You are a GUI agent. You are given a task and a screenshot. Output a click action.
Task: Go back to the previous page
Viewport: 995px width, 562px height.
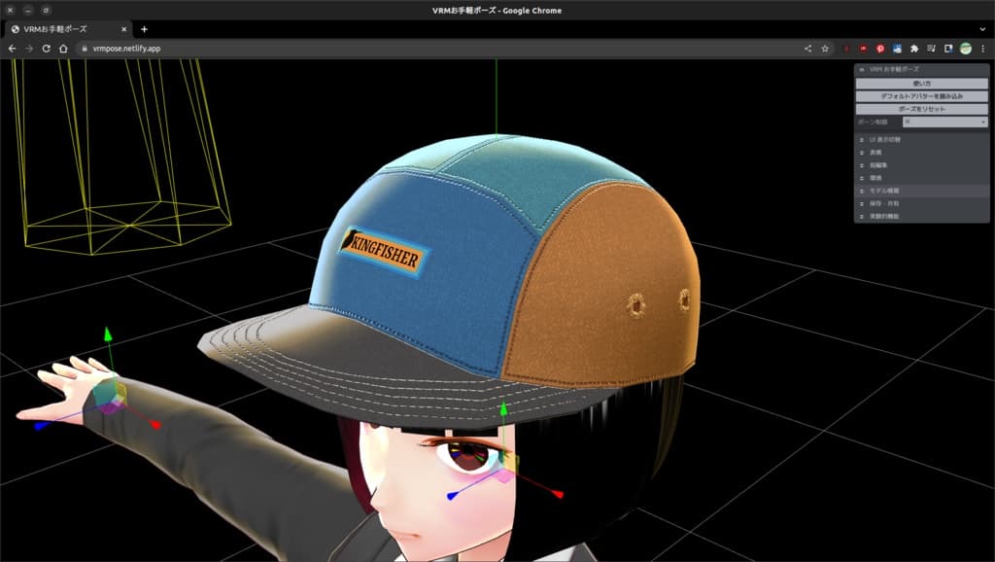[12, 49]
